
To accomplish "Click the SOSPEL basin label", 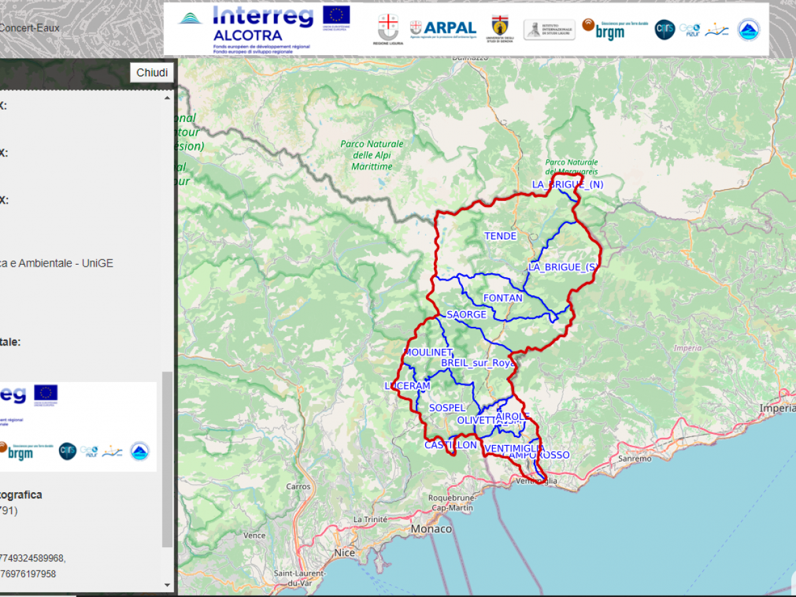I will point(447,408).
